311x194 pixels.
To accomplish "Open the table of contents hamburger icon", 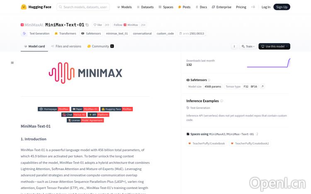I will click(12, 63).
